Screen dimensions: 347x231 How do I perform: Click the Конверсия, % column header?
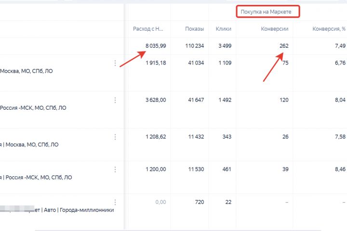pos(329,29)
